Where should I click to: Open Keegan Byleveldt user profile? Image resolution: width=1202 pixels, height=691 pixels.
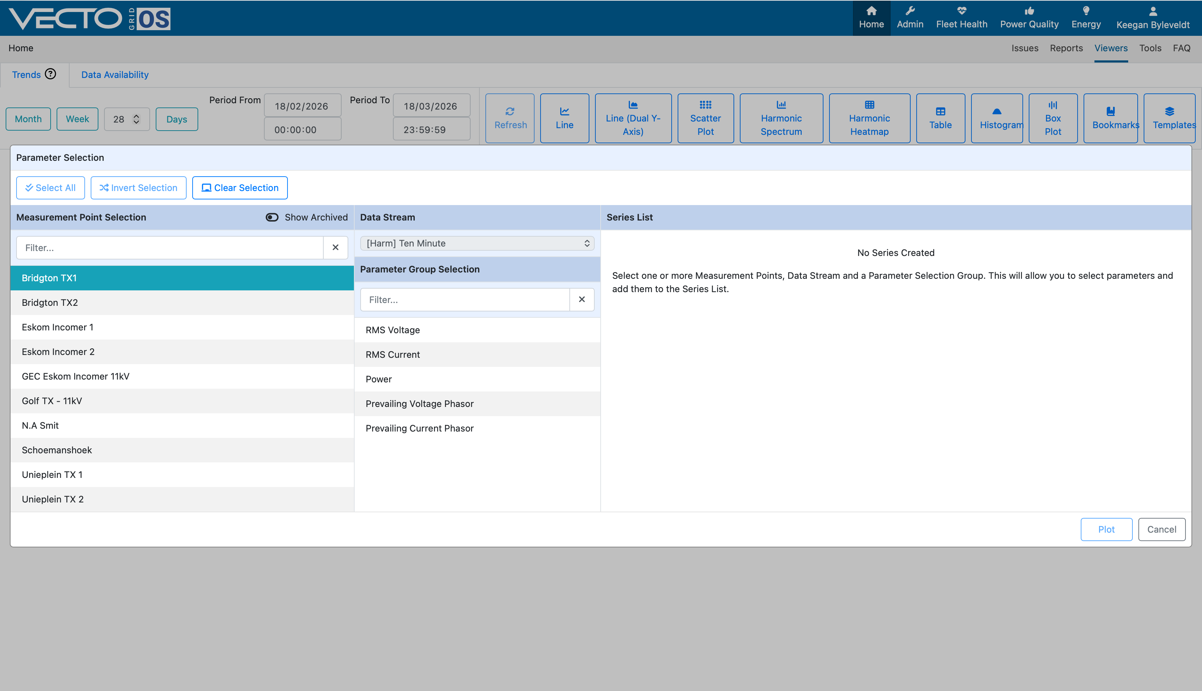[1152, 18]
